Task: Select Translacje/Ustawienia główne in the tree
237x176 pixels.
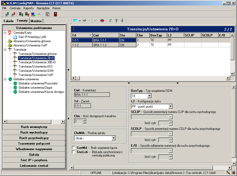Action: coord(38,54)
